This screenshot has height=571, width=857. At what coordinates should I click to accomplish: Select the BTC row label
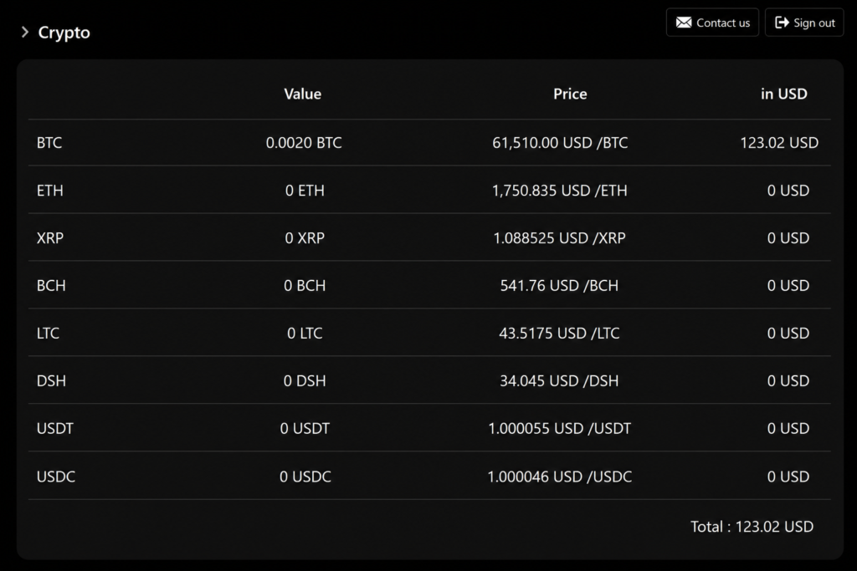click(x=49, y=143)
